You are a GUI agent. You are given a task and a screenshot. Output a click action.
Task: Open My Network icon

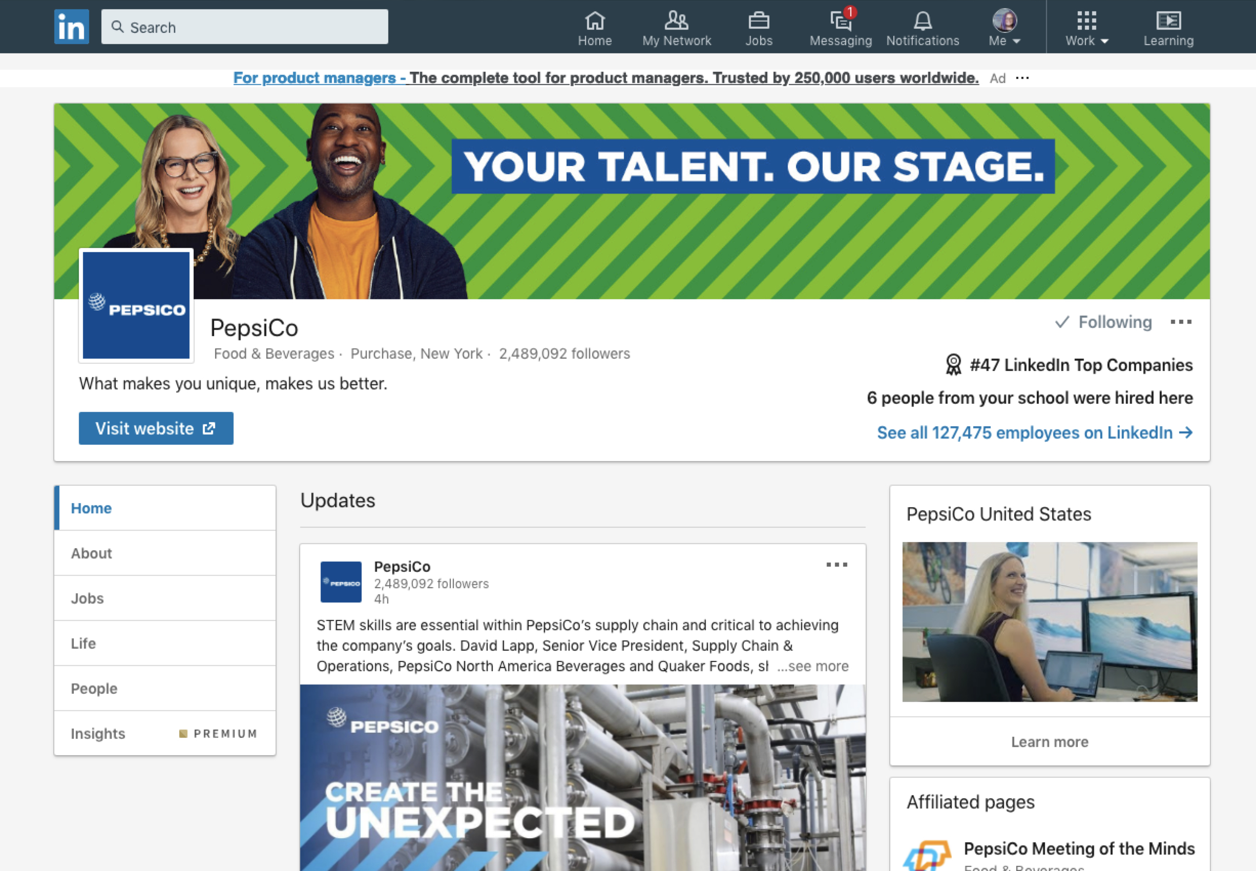(x=677, y=28)
